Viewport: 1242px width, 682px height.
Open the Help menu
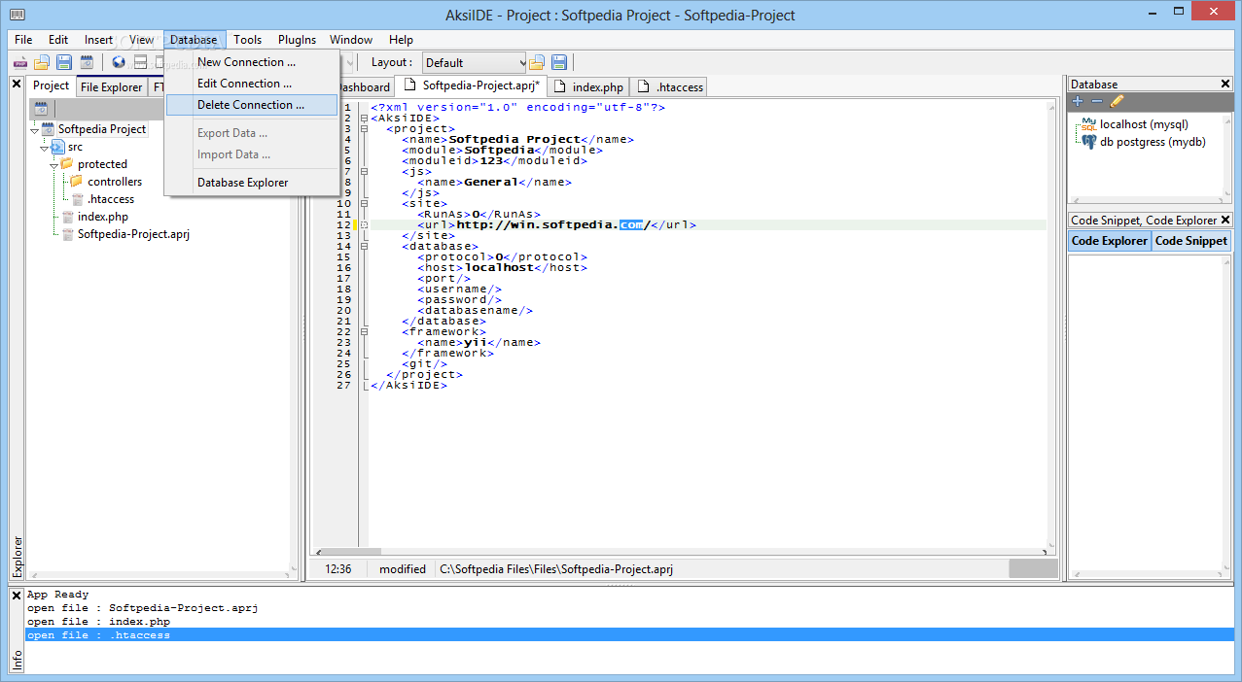[401, 40]
